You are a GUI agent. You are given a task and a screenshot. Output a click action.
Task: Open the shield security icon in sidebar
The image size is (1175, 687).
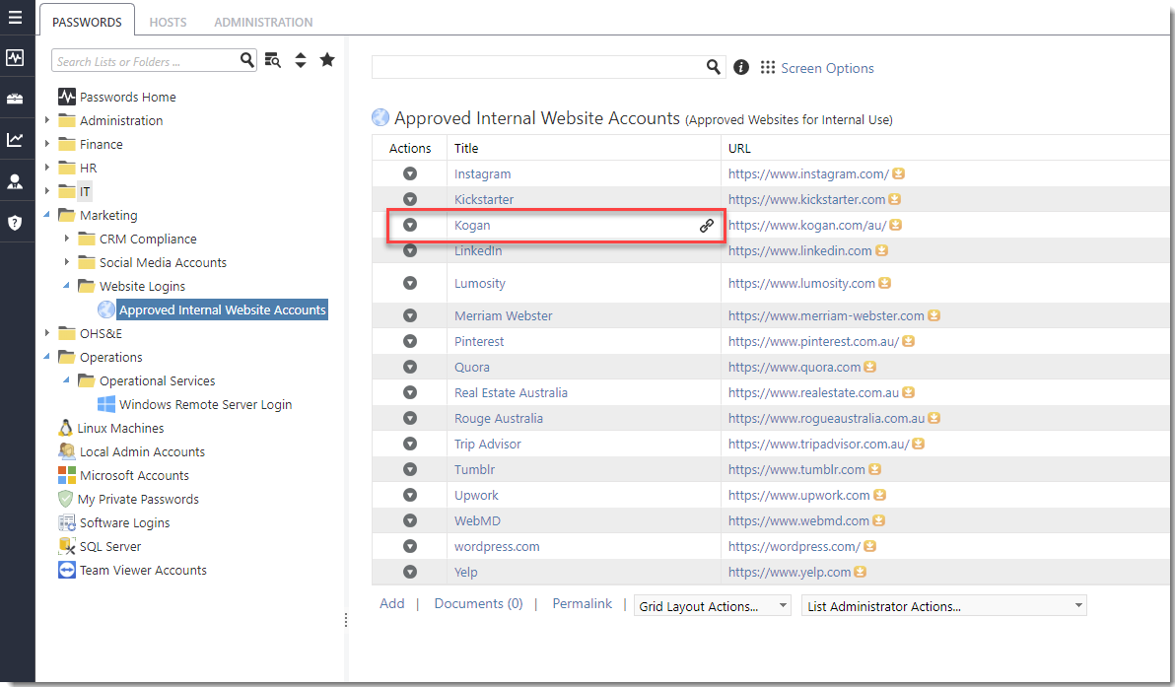coord(15,223)
